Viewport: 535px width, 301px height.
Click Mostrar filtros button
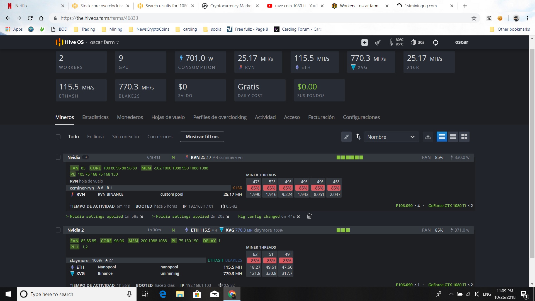pos(202,137)
